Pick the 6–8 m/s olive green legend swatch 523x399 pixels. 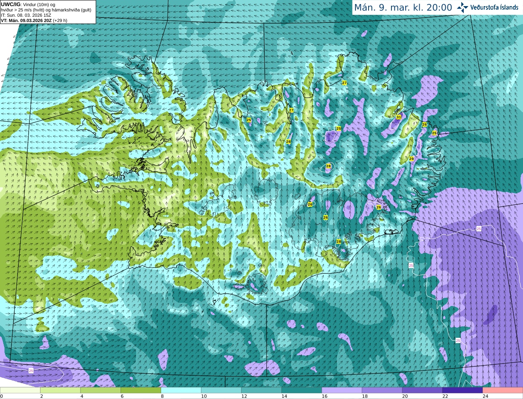point(141,390)
